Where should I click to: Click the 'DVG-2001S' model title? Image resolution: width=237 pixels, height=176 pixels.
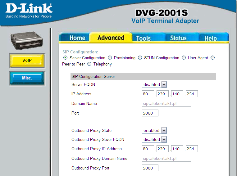[162, 13]
